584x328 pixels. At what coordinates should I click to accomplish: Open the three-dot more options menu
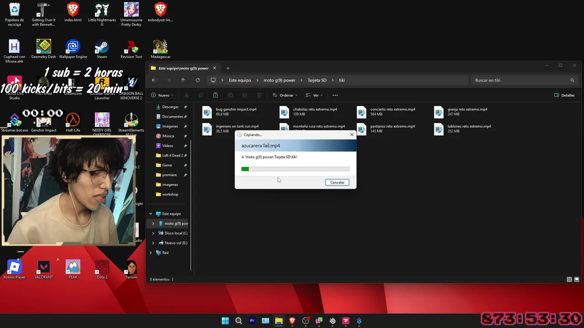tap(335, 95)
